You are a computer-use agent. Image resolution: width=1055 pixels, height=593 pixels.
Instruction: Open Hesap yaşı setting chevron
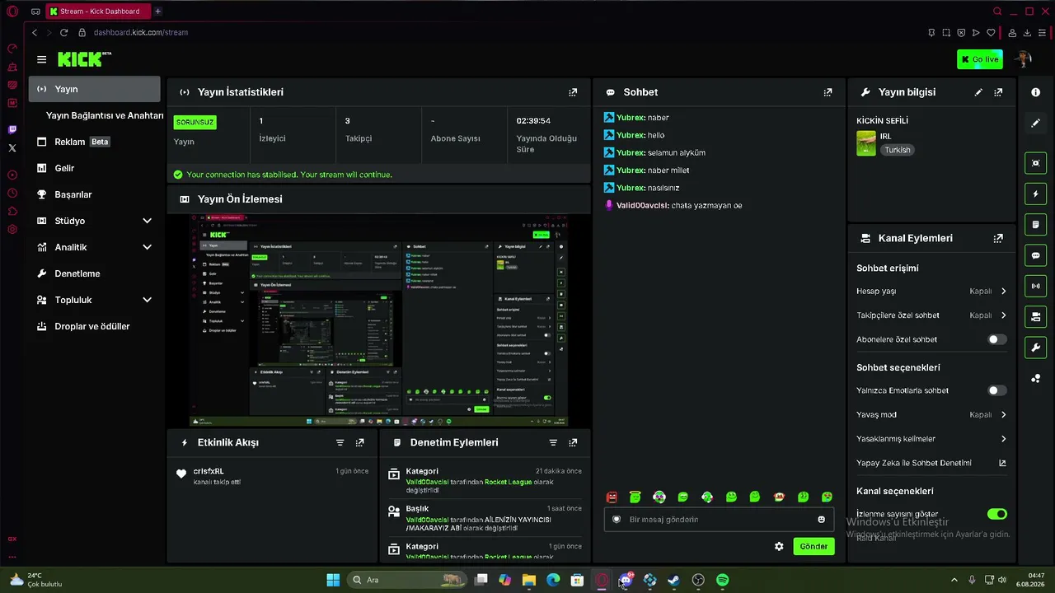[1003, 292]
